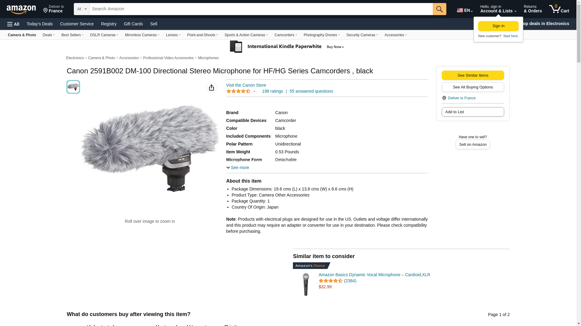This screenshot has width=581, height=326.
Task: Open the All hamburger menu
Action: (x=13, y=24)
